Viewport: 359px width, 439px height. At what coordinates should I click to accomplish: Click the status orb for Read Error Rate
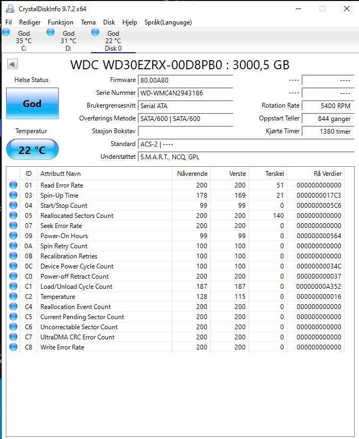pos(13,185)
